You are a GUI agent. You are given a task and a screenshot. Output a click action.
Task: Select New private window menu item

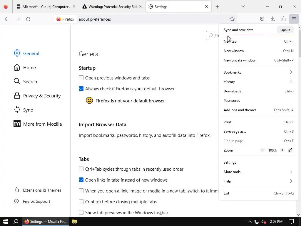pyautogui.click(x=258, y=60)
